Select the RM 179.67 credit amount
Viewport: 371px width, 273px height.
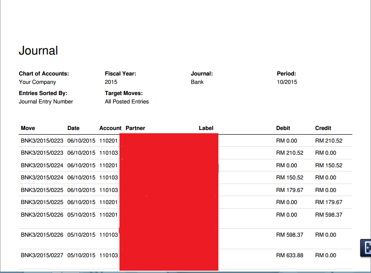(x=329, y=202)
